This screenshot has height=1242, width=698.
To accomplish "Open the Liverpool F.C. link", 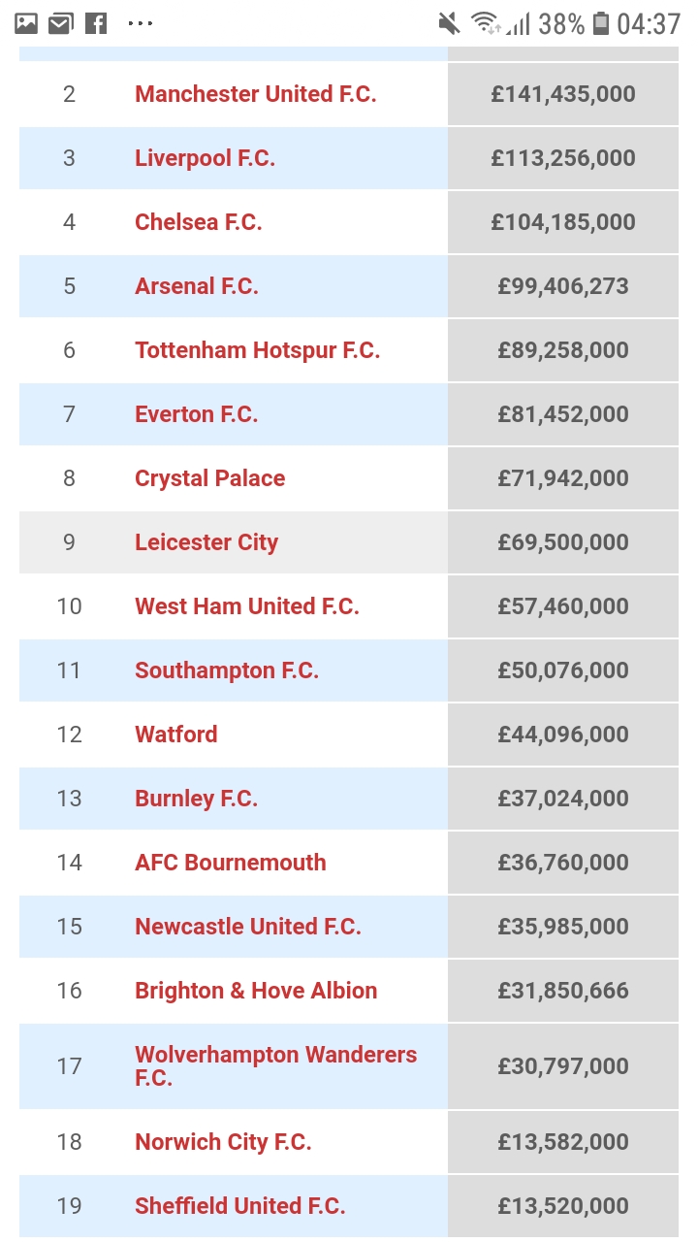I will 205,158.
